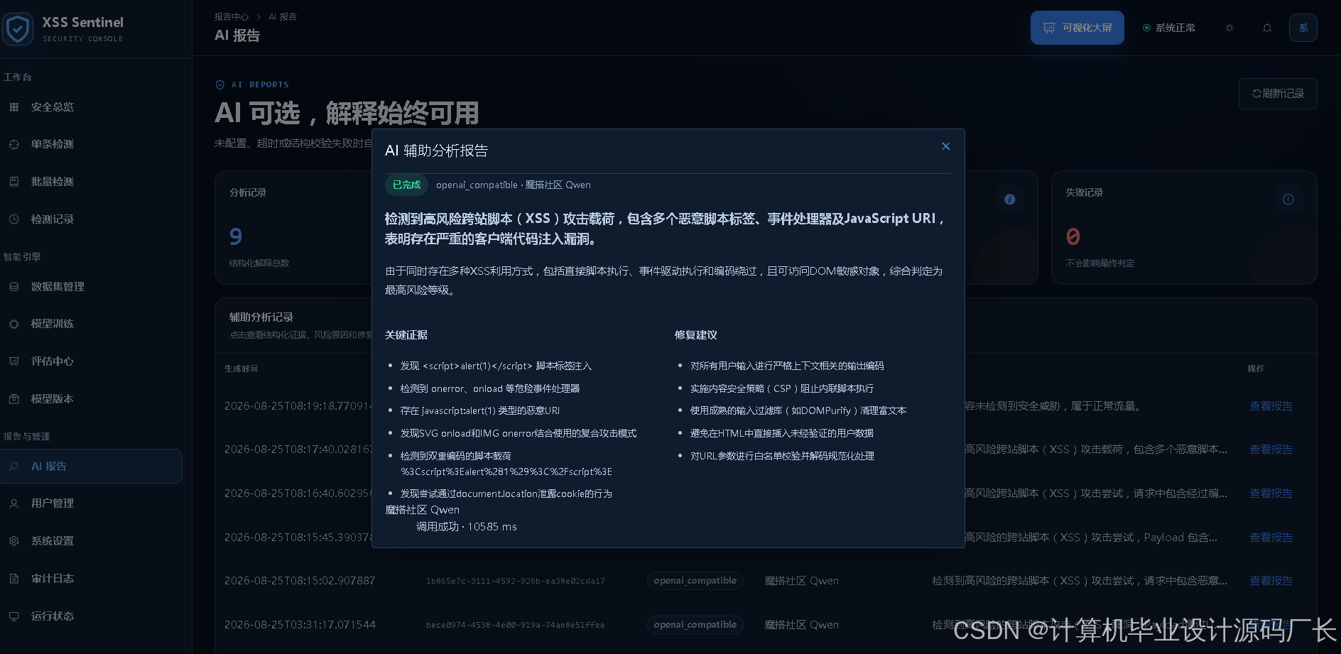Close the AI 辅助分析报告 dialog

click(946, 146)
